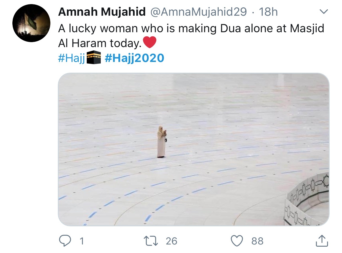The width and height of the screenshot is (342, 253).
Task: Tap the share upload icon
Action: (x=322, y=241)
